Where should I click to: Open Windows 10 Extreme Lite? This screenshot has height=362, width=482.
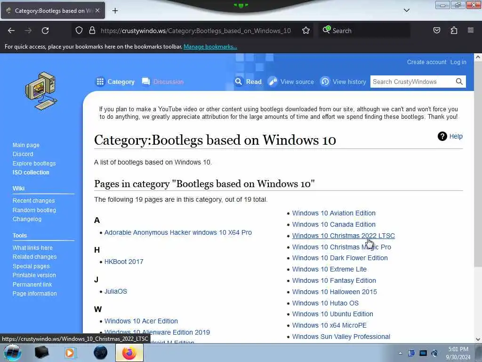point(329,269)
